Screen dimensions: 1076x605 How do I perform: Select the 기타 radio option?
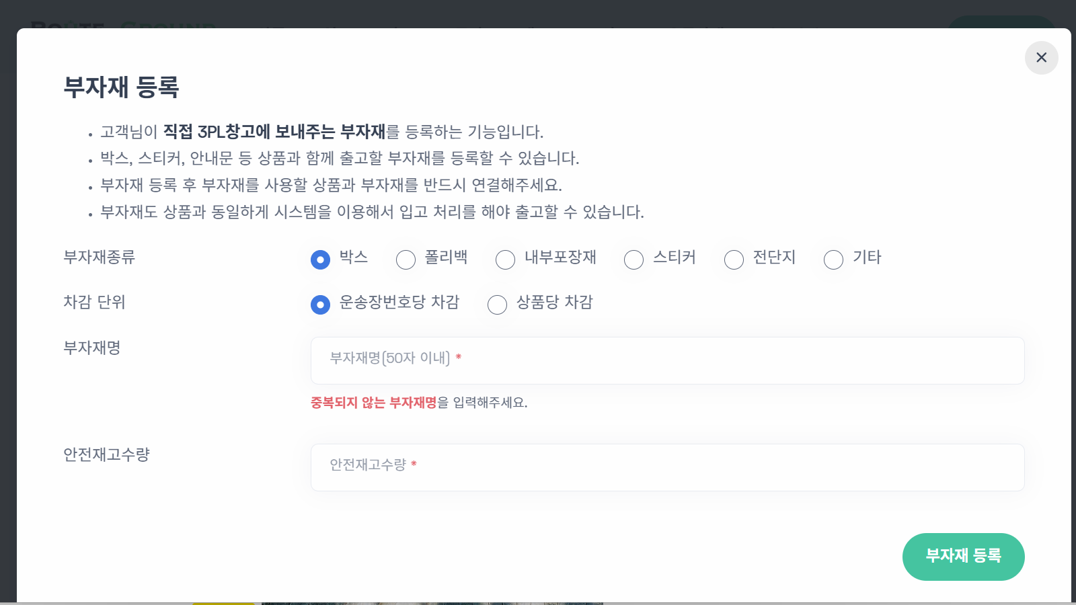833,259
